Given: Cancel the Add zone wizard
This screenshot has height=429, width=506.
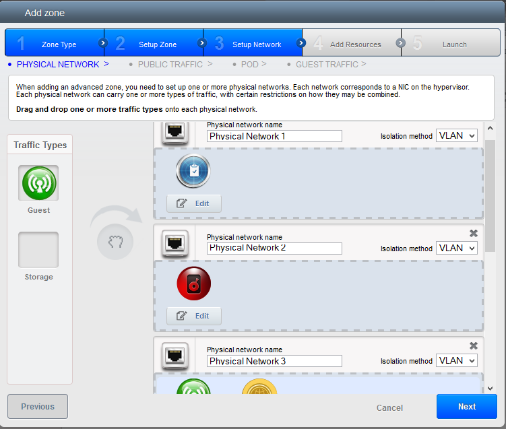Looking at the screenshot, I should point(389,407).
